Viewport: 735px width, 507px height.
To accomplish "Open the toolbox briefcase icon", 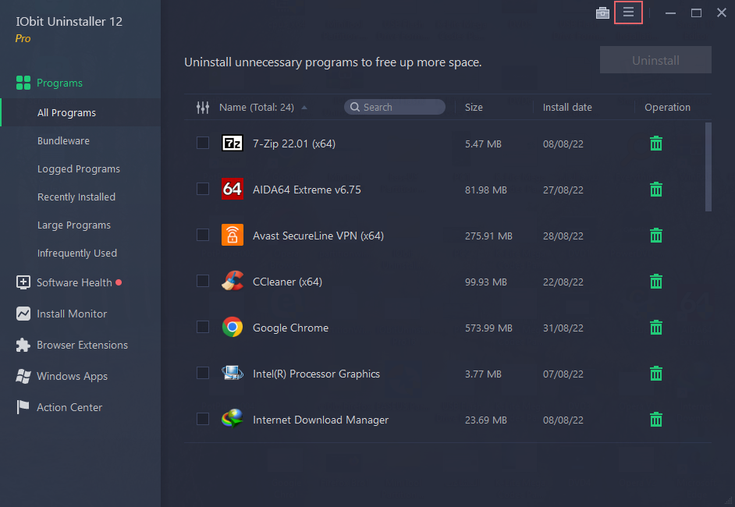I will (x=602, y=12).
